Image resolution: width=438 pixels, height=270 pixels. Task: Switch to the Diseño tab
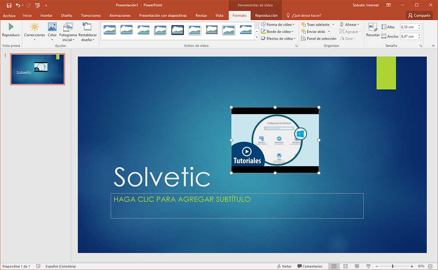click(67, 15)
